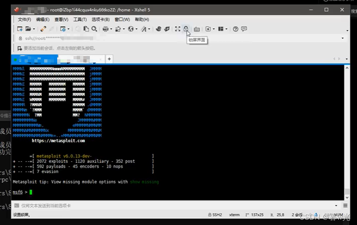Viewport: 357px width, 225px height.
Task: Click the chat bubble feedback icon
Action: point(244,29)
